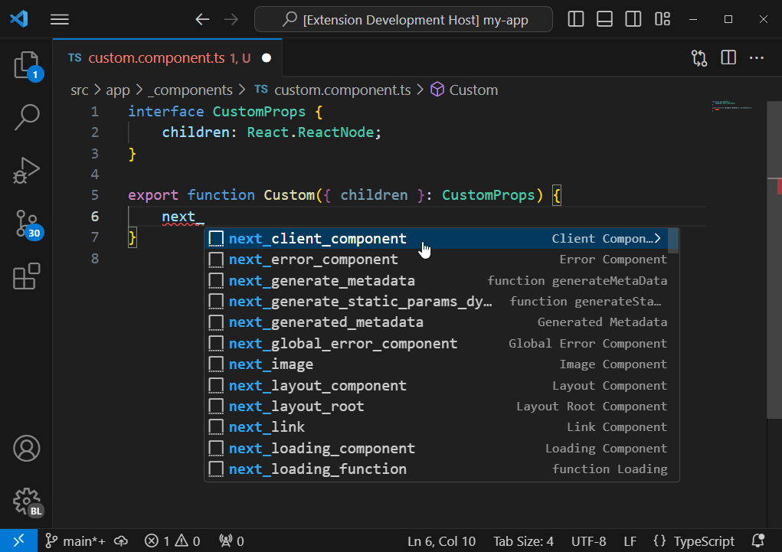
Task: Open the Customize Layout dropdown
Action: pyautogui.click(x=662, y=18)
